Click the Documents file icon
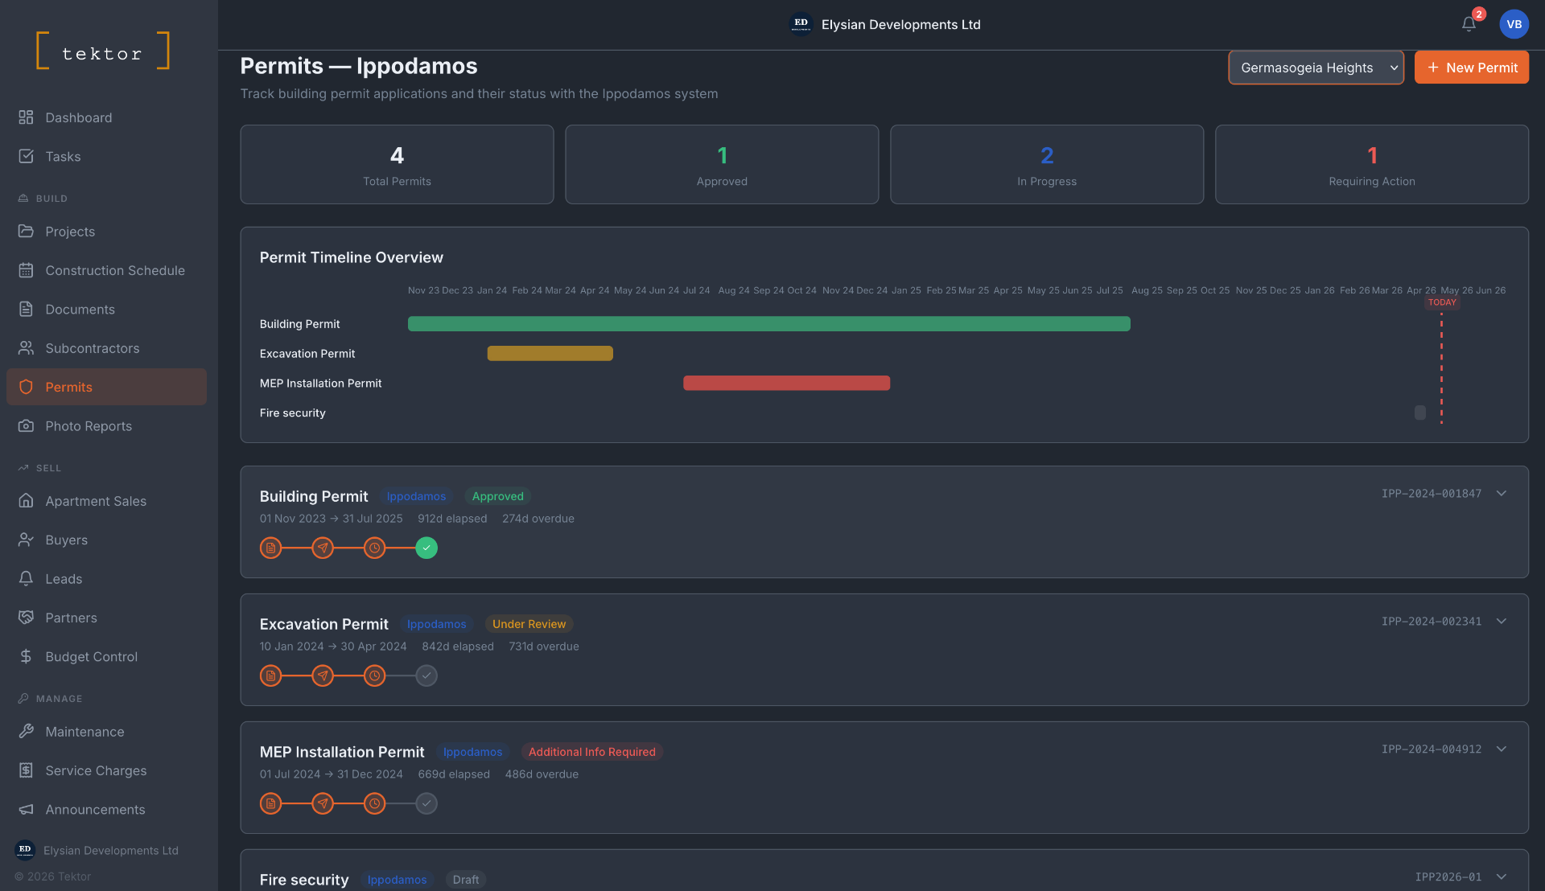The image size is (1545, 891). 26,309
